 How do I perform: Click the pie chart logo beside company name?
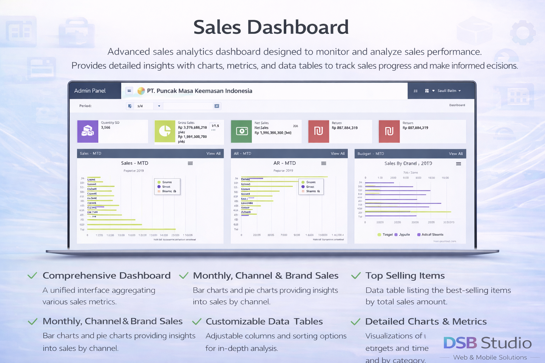141,91
